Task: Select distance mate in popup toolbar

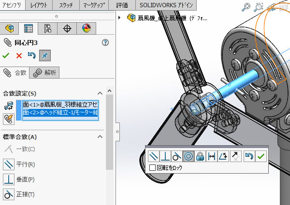Action: (x=211, y=156)
